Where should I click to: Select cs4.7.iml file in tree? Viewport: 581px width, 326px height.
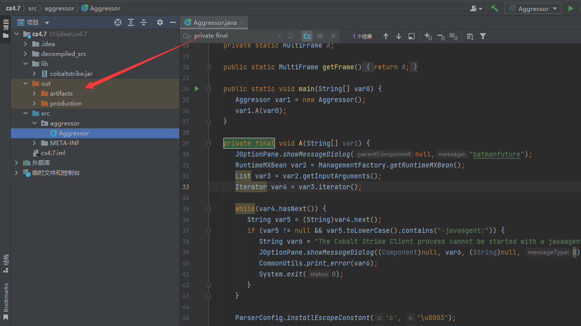(95, 153)
